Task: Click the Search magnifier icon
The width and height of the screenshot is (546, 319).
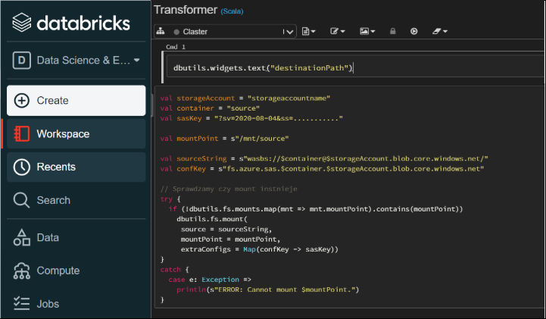Action: (22, 200)
